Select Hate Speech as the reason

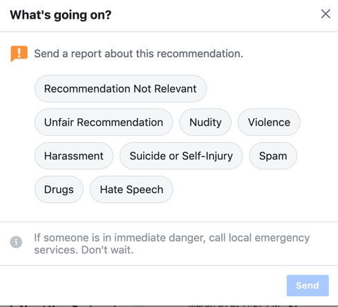point(131,190)
